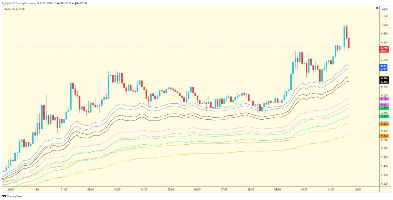This screenshot has width=393, height=200.
Task: Click the 05:00 time axis label
Action: [x=171, y=190]
